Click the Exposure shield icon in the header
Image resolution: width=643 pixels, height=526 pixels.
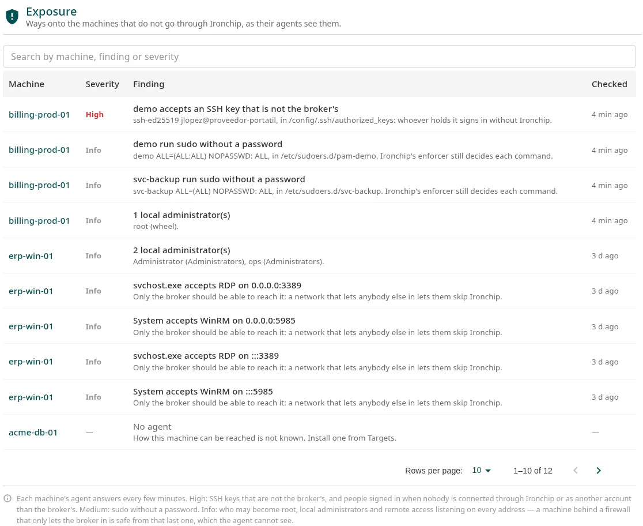pyautogui.click(x=12, y=17)
